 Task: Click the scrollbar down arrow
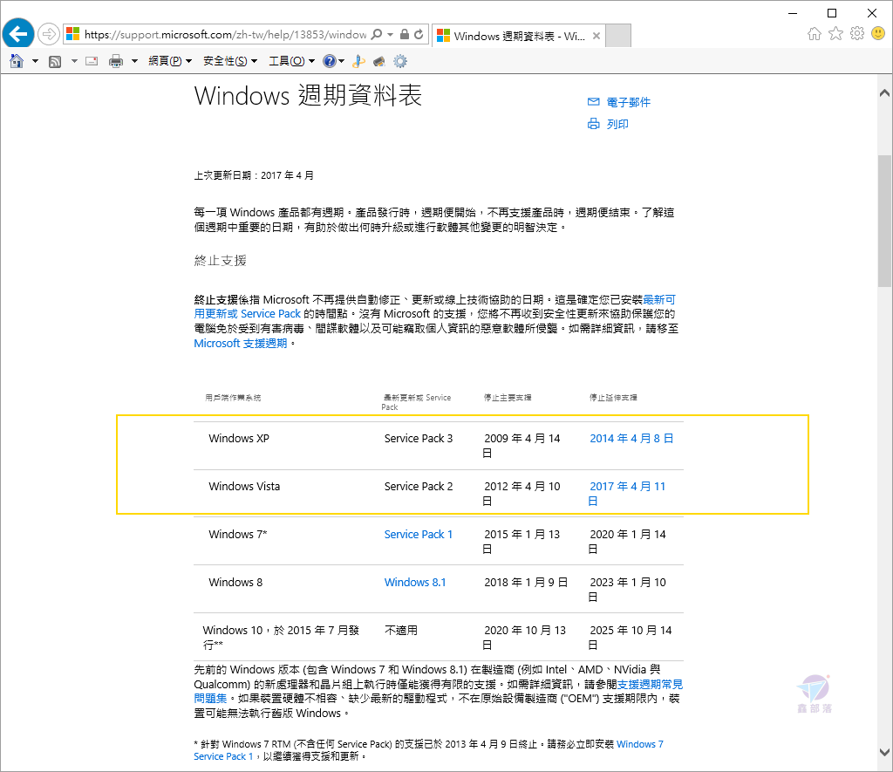[x=884, y=752]
